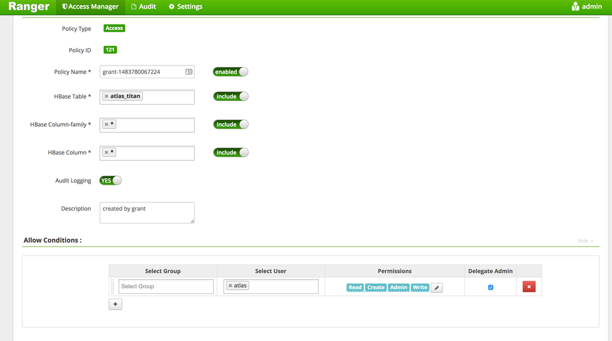612x341 pixels.
Task: Uncheck the Delegate Admin checkbox
Action: [491, 288]
